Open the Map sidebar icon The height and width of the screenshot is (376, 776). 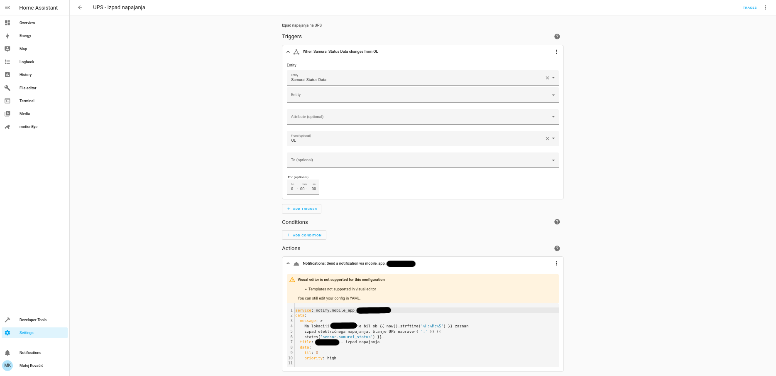coord(7,49)
